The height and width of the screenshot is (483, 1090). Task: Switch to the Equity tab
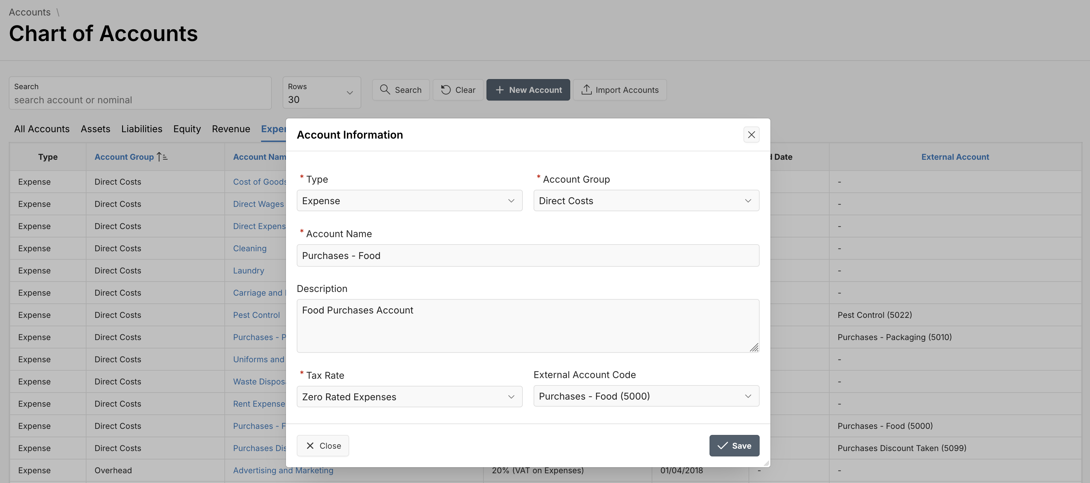click(x=187, y=129)
